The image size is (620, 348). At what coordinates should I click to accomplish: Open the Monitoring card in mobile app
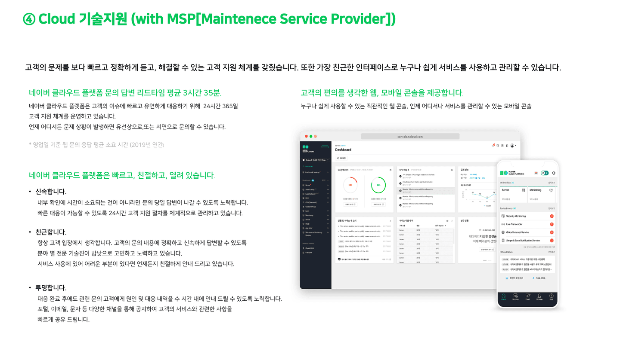541,194
